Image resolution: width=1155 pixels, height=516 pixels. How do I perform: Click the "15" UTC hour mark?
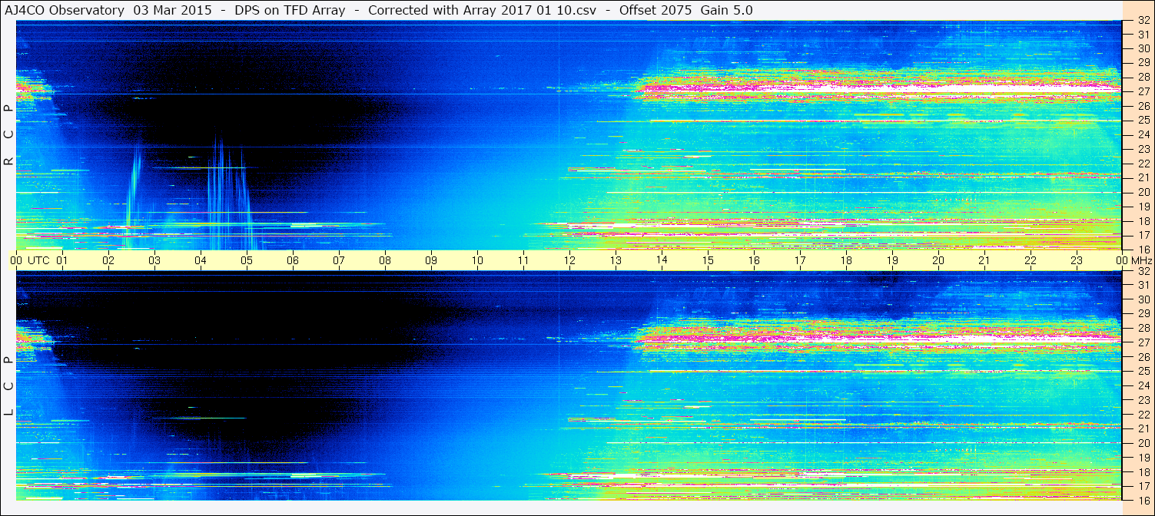[708, 260]
